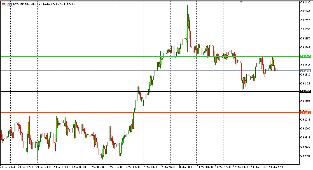Click the 7 Mar 16:00 time label
Viewport: 313px width, 170px height.
169,167
